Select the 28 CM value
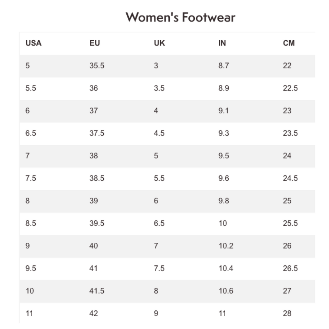The width and height of the screenshot is (329, 329). point(287,313)
